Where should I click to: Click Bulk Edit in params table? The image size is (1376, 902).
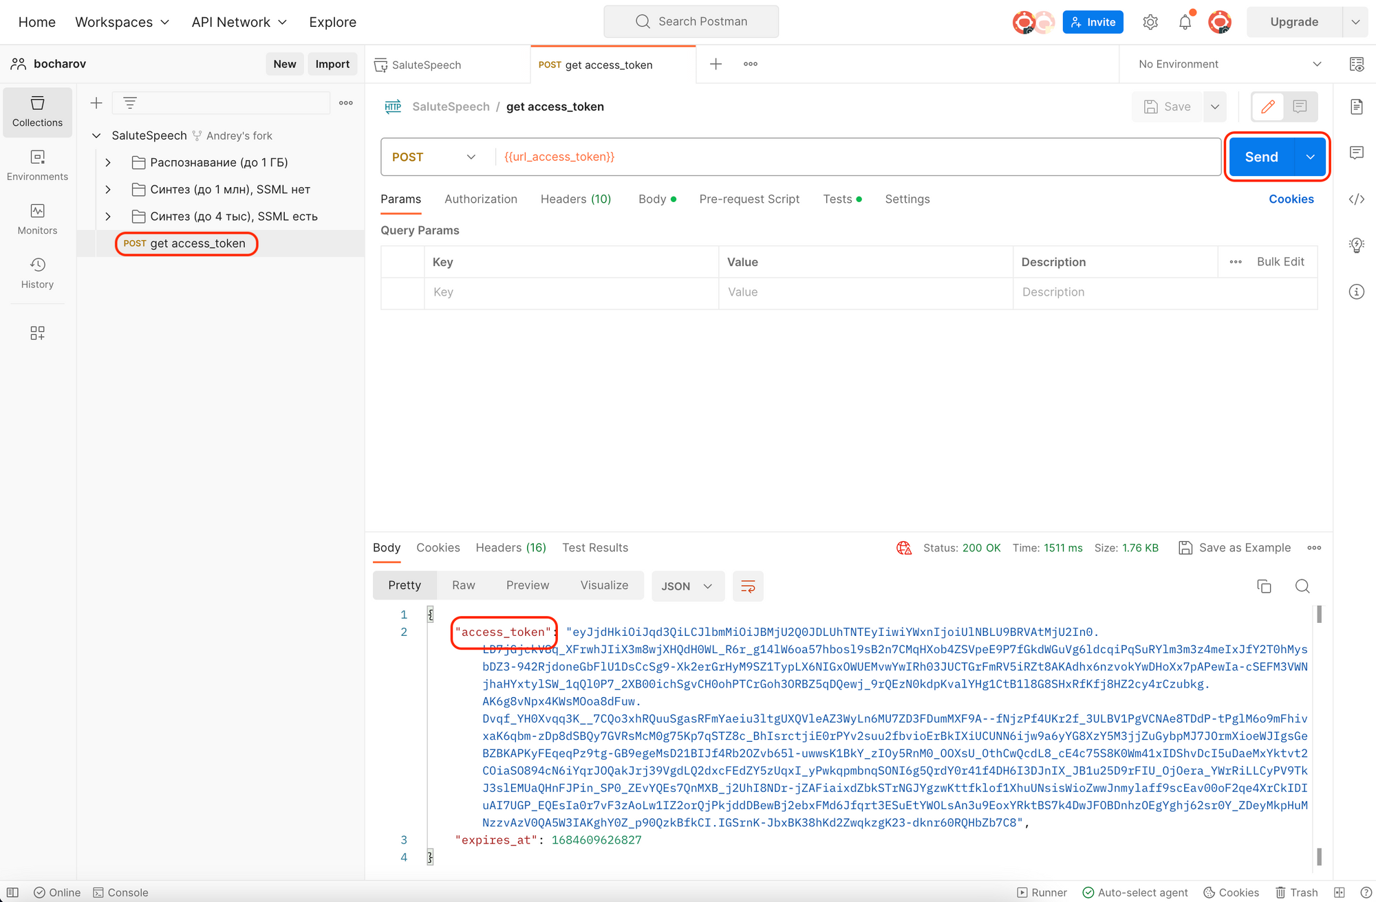click(x=1280, y=262)
